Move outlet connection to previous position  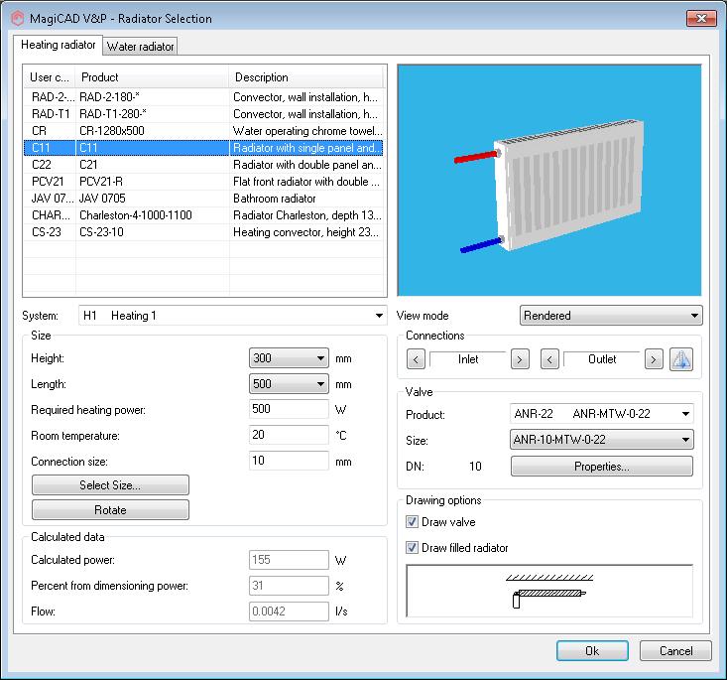coord(549,359)
